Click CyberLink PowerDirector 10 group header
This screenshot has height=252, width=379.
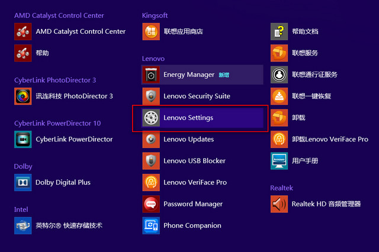pos(57,124)
